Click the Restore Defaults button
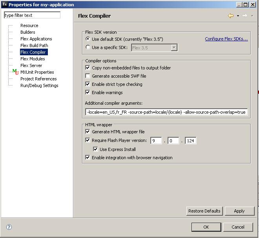The image size is (259, 238). click(204, 211)
